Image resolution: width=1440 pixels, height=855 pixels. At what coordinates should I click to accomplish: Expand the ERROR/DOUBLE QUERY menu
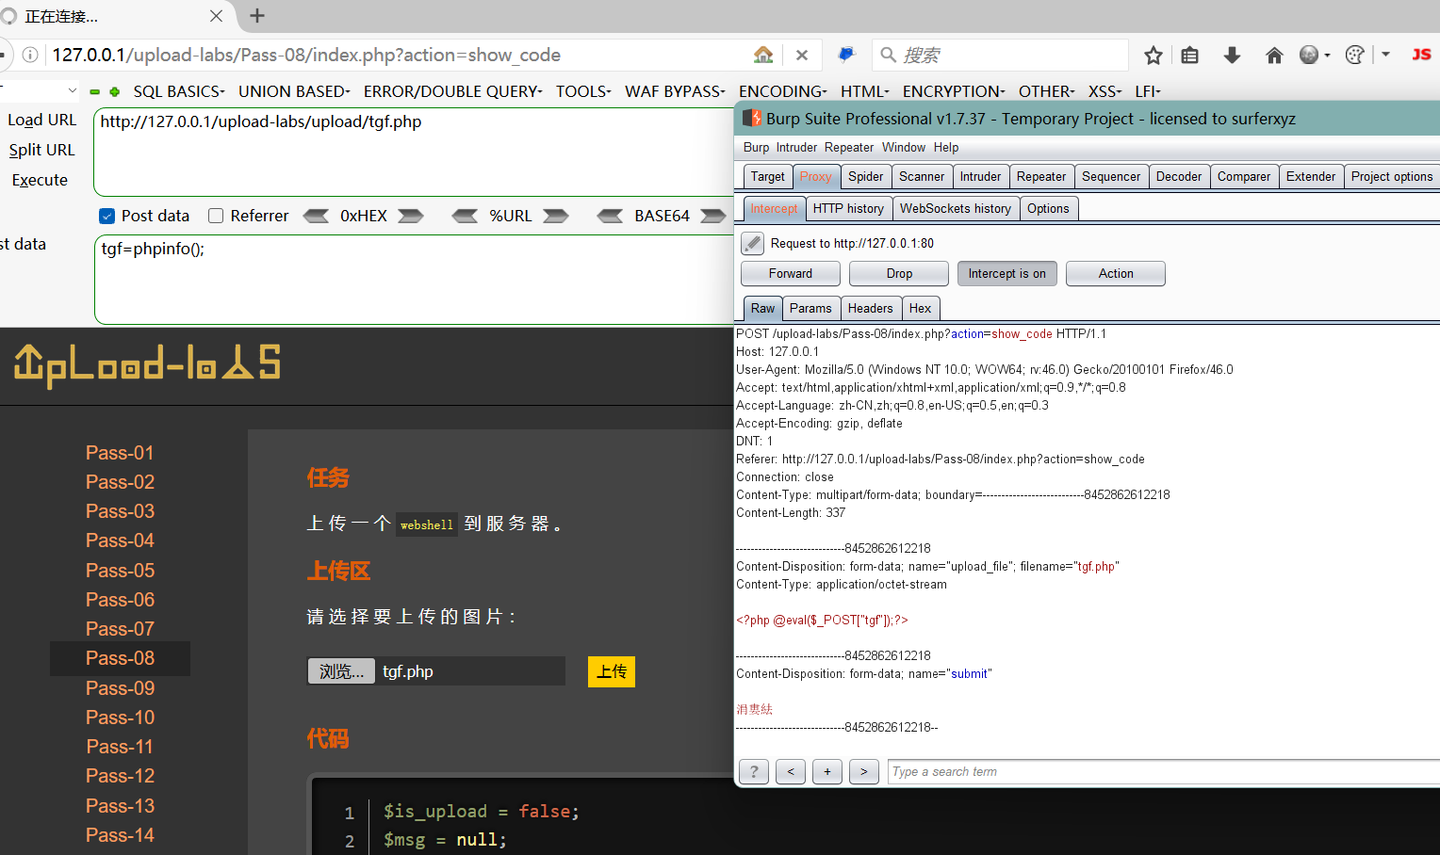coord(453,91)
